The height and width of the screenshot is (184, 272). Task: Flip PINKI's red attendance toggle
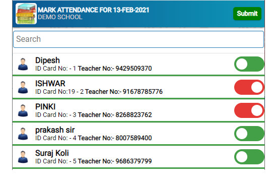point(249,110)
